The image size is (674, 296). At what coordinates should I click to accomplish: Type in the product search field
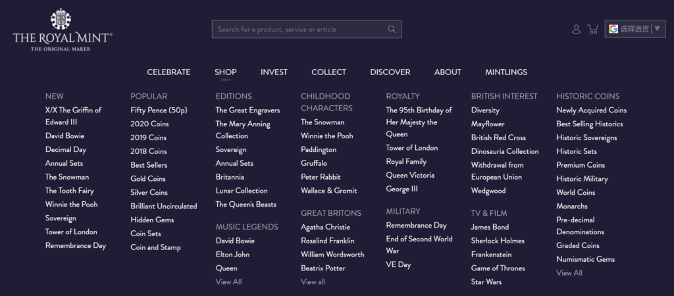coord(299,29)
